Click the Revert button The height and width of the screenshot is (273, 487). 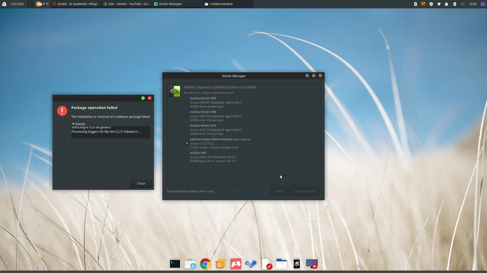click(280, 191)
